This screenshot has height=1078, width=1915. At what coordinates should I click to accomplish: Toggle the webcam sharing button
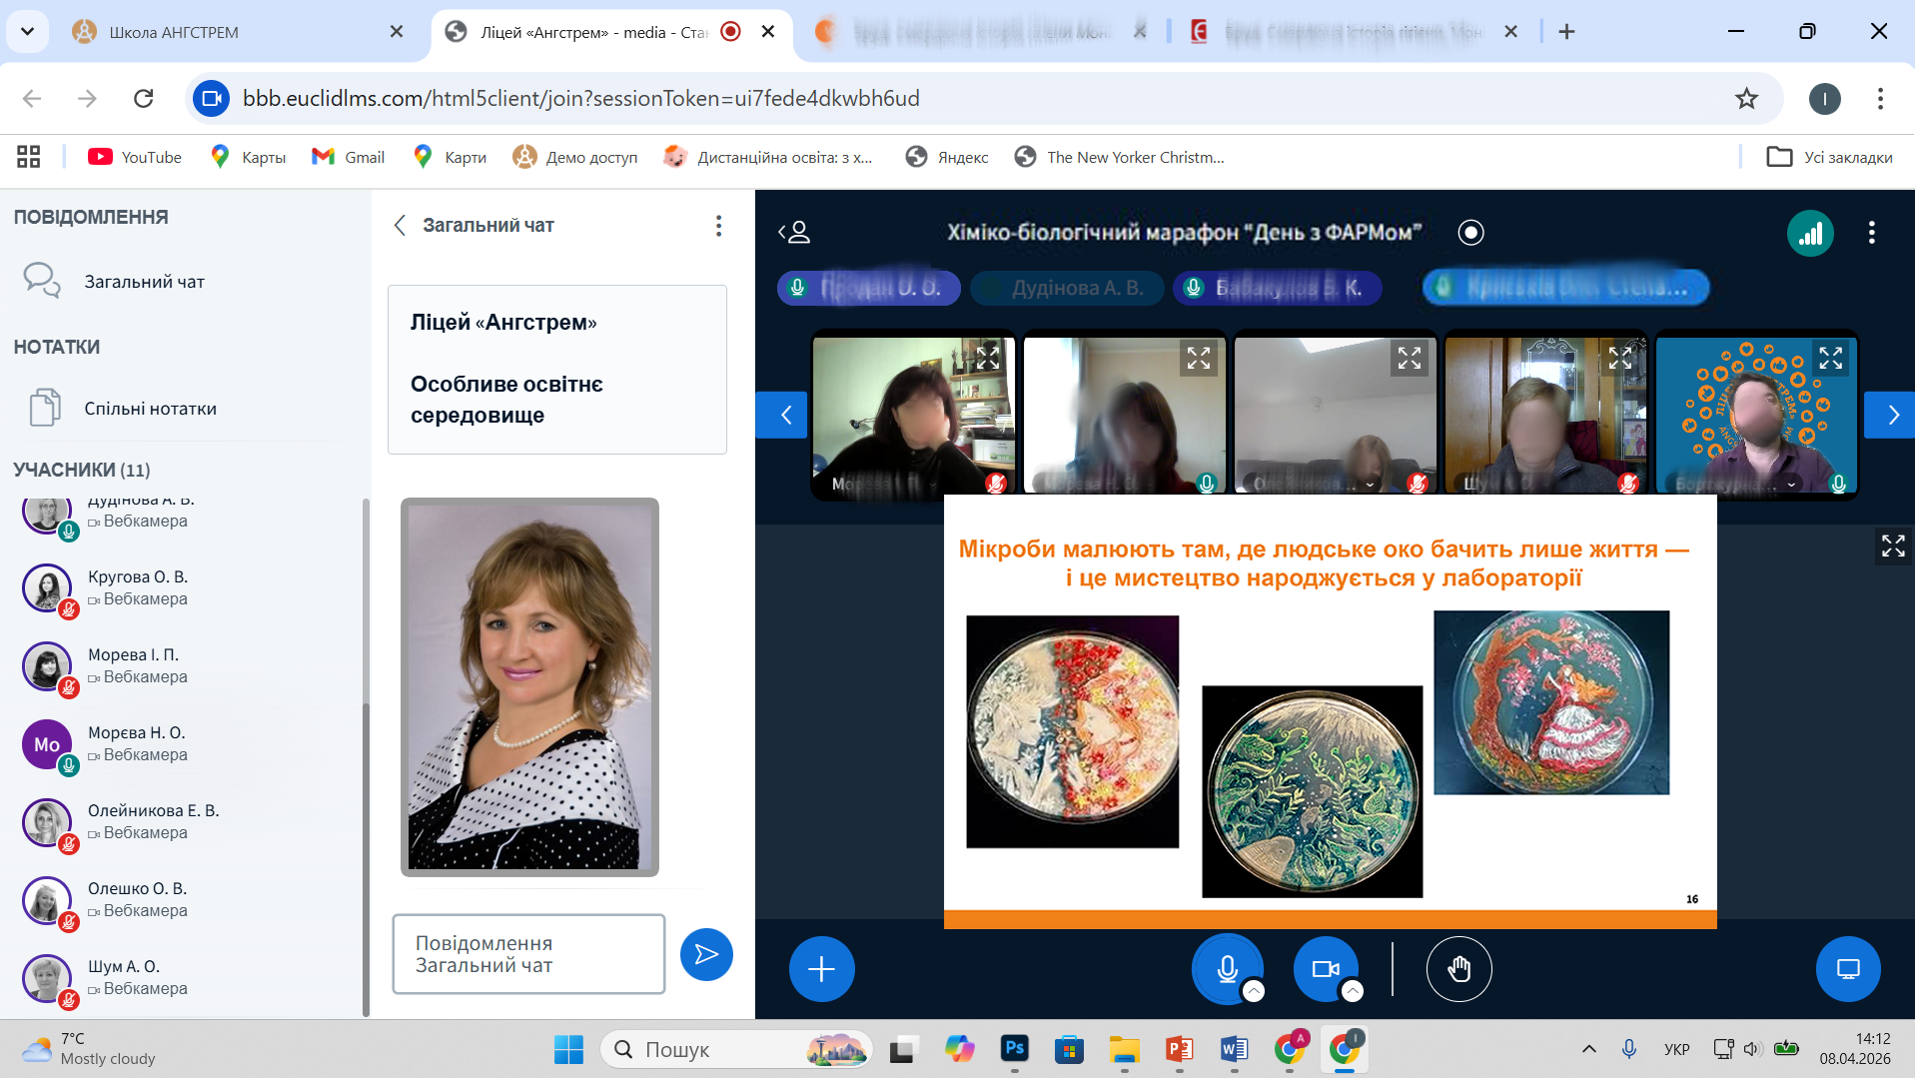(x=1325, y=968)
